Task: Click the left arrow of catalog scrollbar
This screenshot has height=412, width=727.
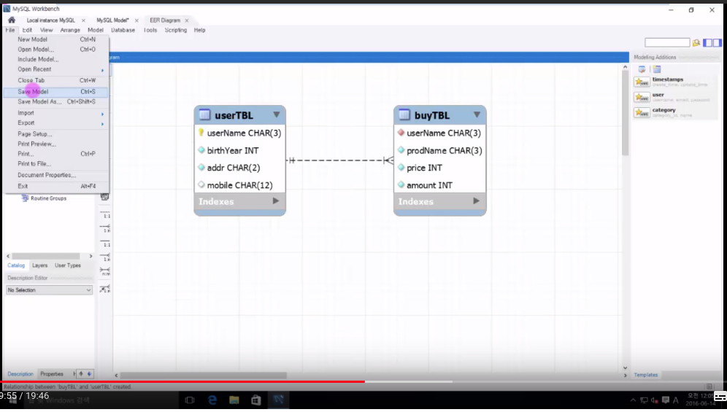Action: 8,256
